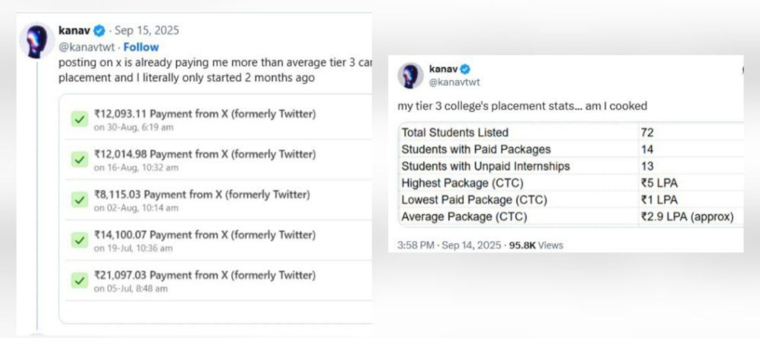Select the ₹14,100.07 Payment from X entry
This screenshot has height=338, width=760.
tap(205, 235)
